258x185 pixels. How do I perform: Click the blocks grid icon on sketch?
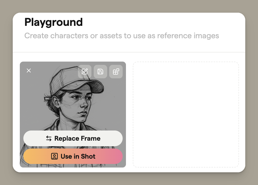click(x=116, y=71)
